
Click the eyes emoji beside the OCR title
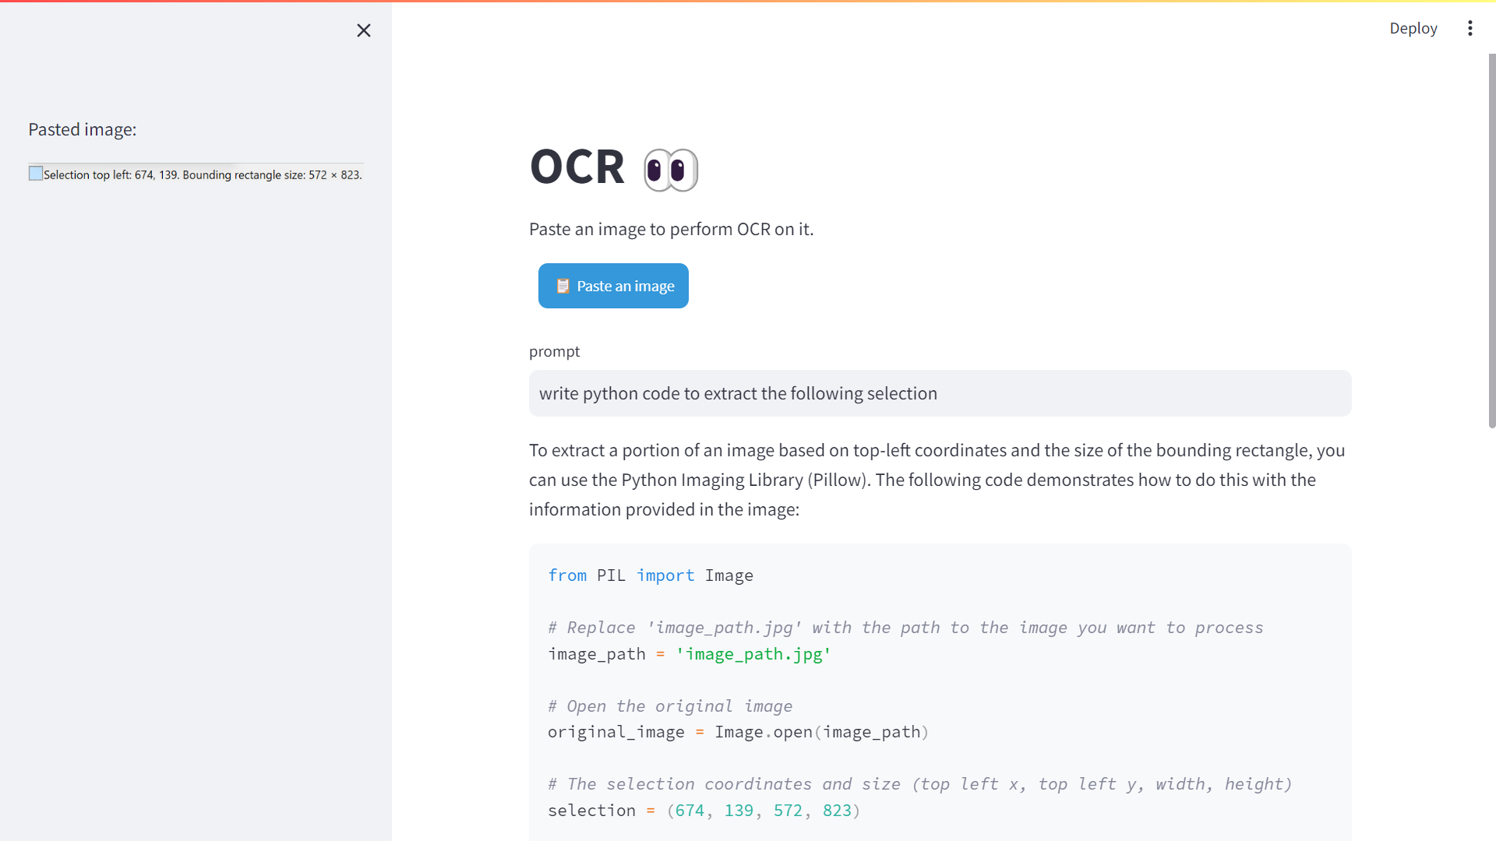[x=671, y=169]
